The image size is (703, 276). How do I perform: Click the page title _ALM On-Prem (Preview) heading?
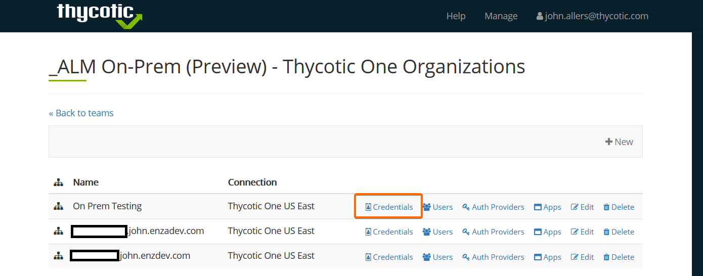point(287,67)
